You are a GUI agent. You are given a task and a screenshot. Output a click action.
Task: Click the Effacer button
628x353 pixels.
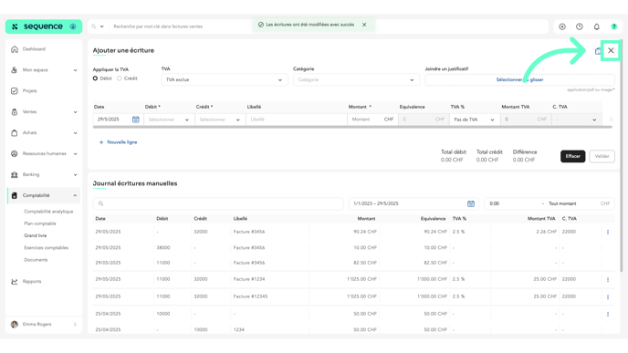572,156
